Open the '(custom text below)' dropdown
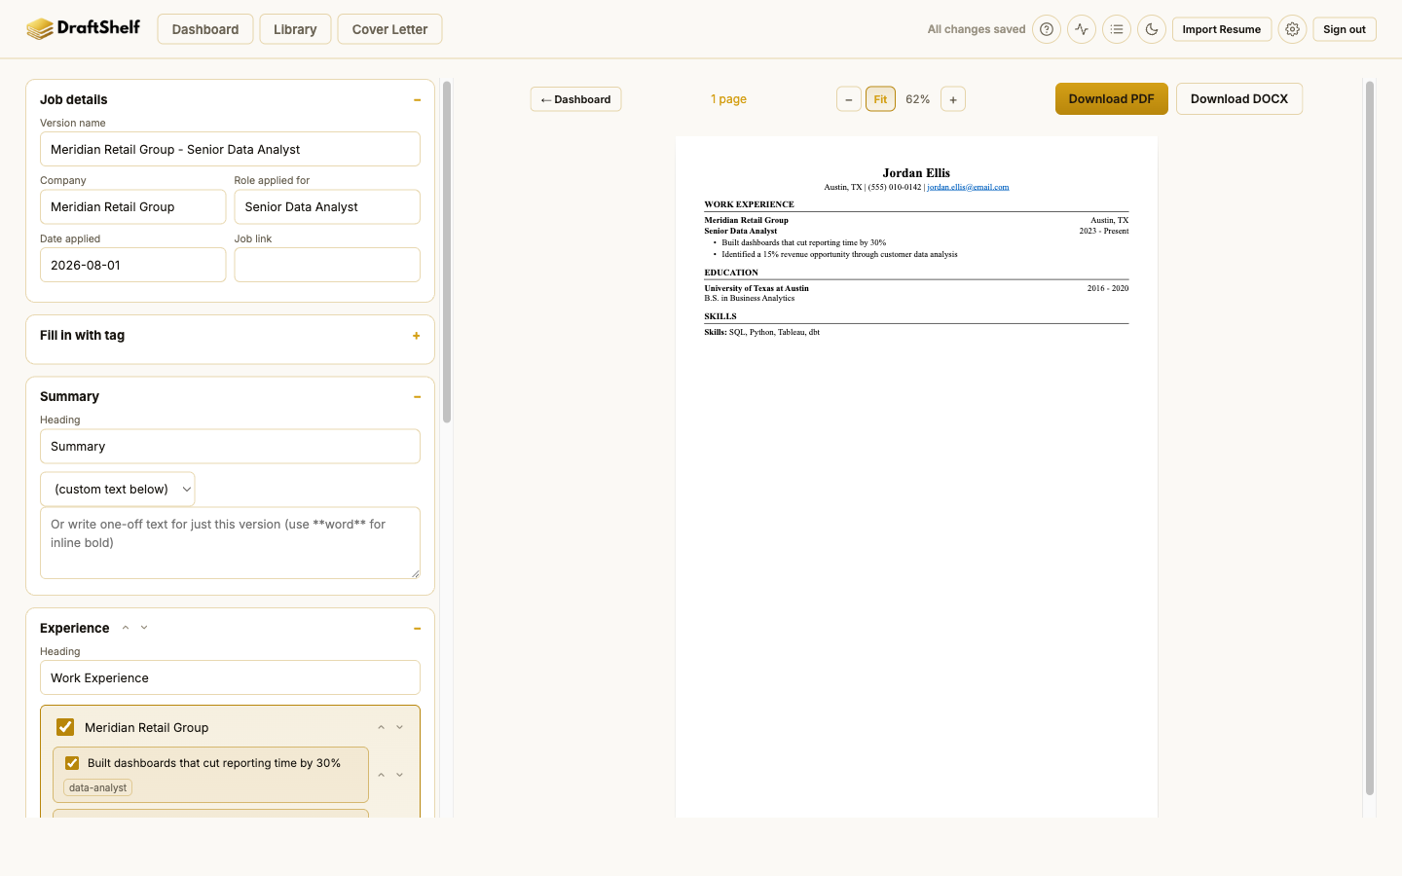 (118, 490)
